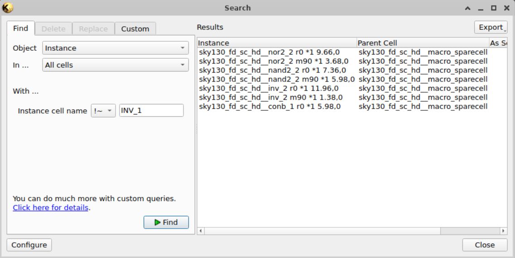
Task: Click the instance cell name field containing INV_1
Action: 151,110
